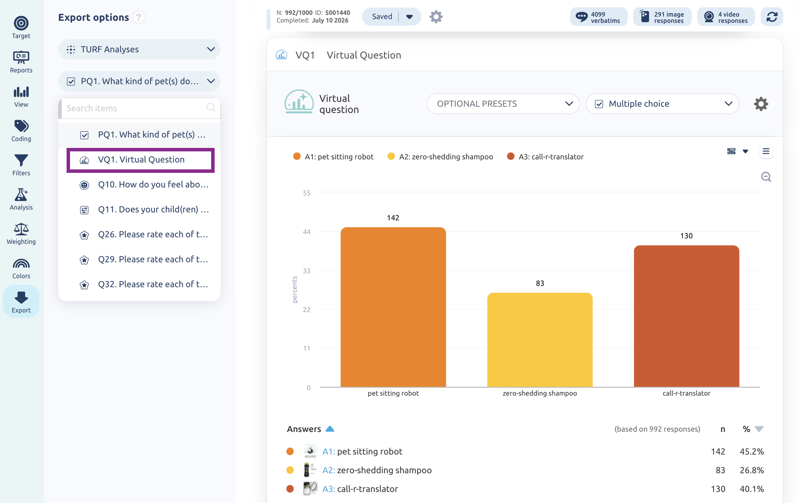Open 4 video responses
812x503 pixels.
tap(726, 17)
